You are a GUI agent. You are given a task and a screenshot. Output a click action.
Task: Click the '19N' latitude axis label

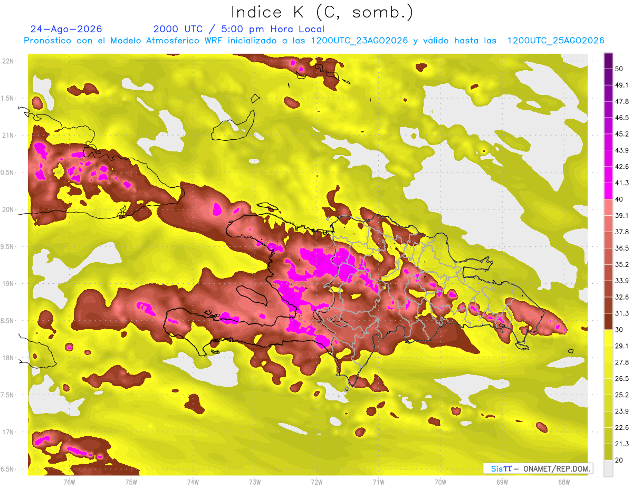tap(7, 284)
